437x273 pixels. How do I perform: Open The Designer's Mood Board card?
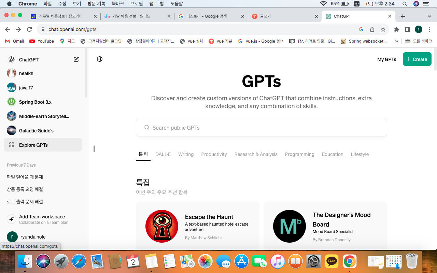[325, 226]
